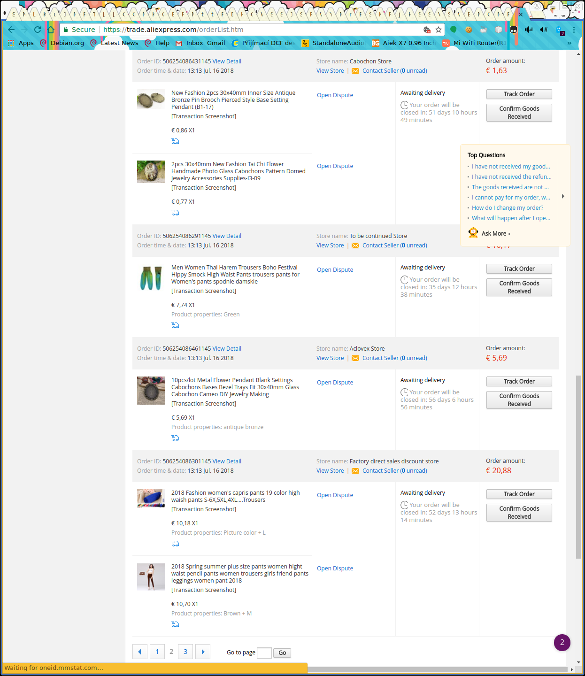
Task: Click the Ask More assistant mascot icon
Action: (473, 232)
